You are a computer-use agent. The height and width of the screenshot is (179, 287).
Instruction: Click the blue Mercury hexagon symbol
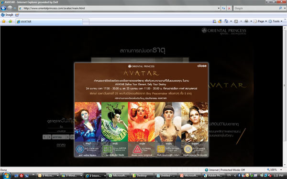pyautogui.click(x=80, y=149)
